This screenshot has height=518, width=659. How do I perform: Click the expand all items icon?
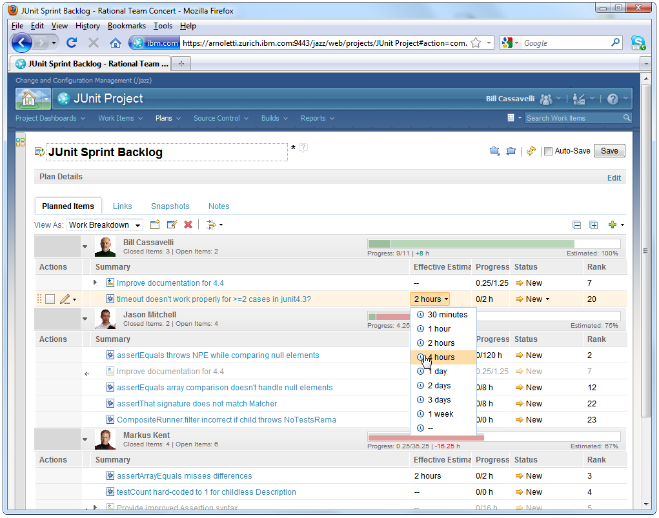click(x=593, y=224)
